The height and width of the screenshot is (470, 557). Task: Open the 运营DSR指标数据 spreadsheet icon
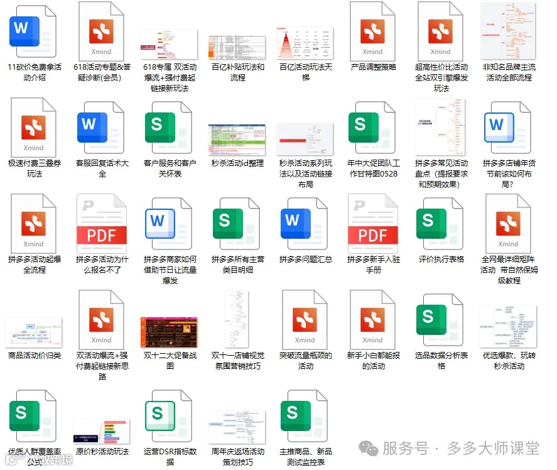pos(169,416)
